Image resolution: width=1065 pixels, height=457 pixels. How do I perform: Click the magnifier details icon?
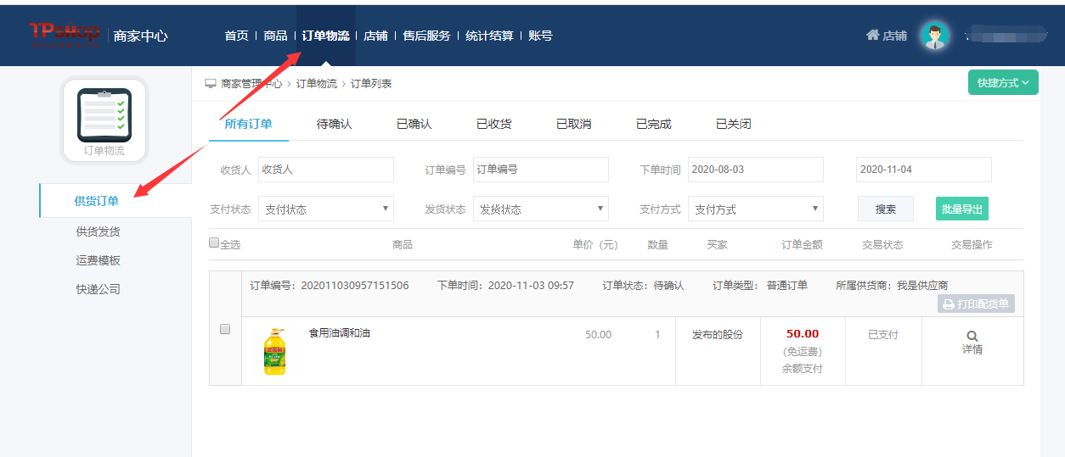tap(972, 336)
